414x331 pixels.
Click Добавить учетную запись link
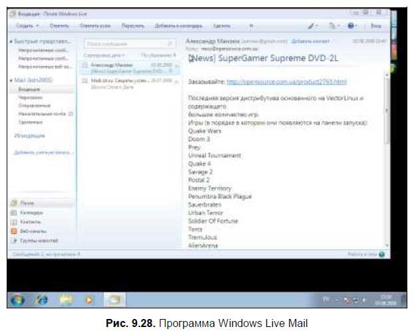pos(44,152)
